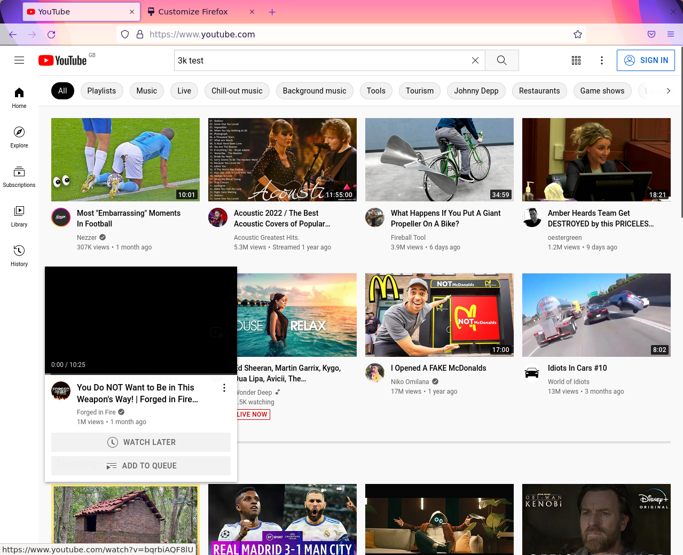Open the YouTube Settings three-dot menu
The width and height of the screenshot is (683, 555).
(x=602, y=60)
